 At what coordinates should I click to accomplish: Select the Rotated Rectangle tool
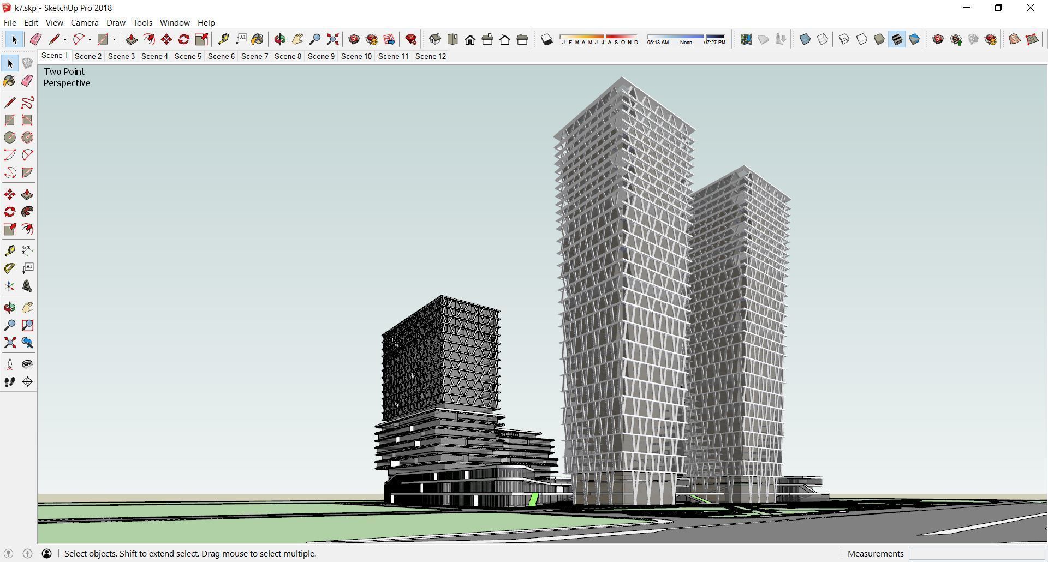point(27,120)
